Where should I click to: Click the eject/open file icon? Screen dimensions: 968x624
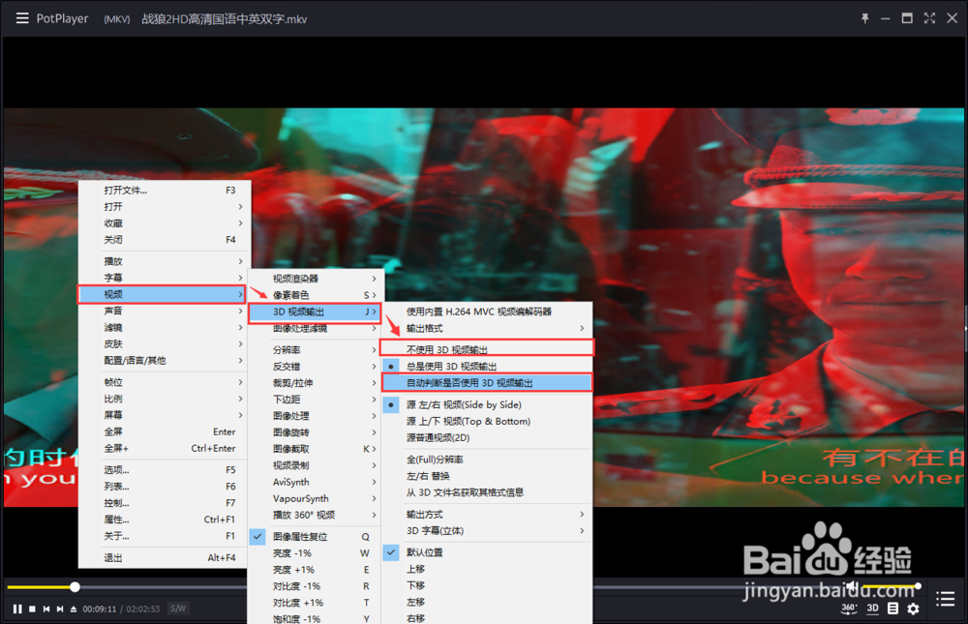74,609
